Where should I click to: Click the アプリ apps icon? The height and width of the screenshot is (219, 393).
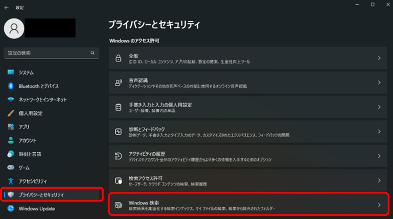11,127
